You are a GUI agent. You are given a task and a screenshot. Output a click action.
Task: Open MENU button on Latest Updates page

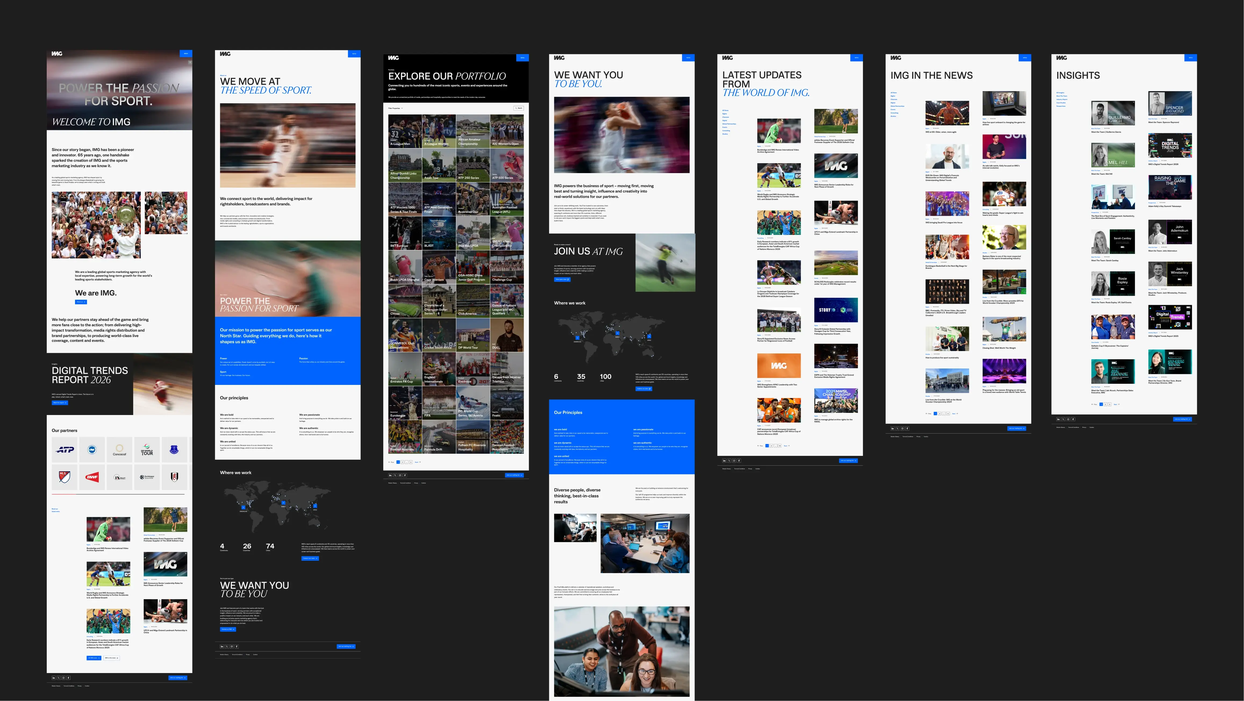(x=856, y=58)
